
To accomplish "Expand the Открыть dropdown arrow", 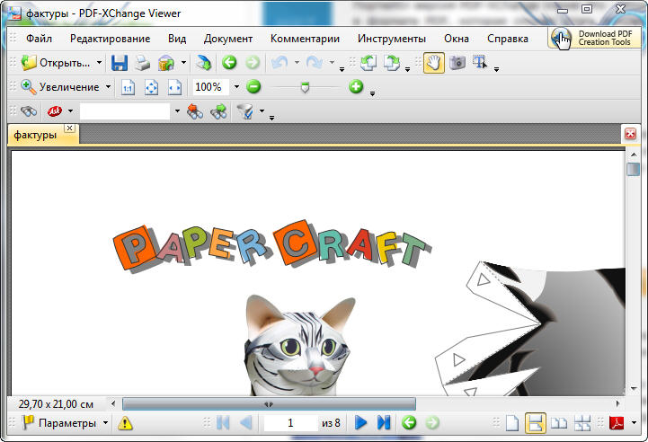I will tap(99, 63).
